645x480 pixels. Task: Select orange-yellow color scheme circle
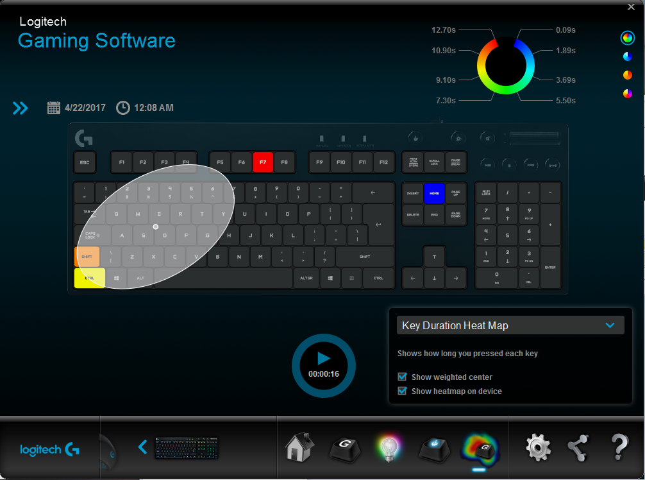click(x=627, y=75)
